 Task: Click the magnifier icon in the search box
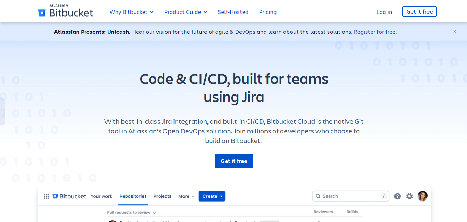click(318, 196)
